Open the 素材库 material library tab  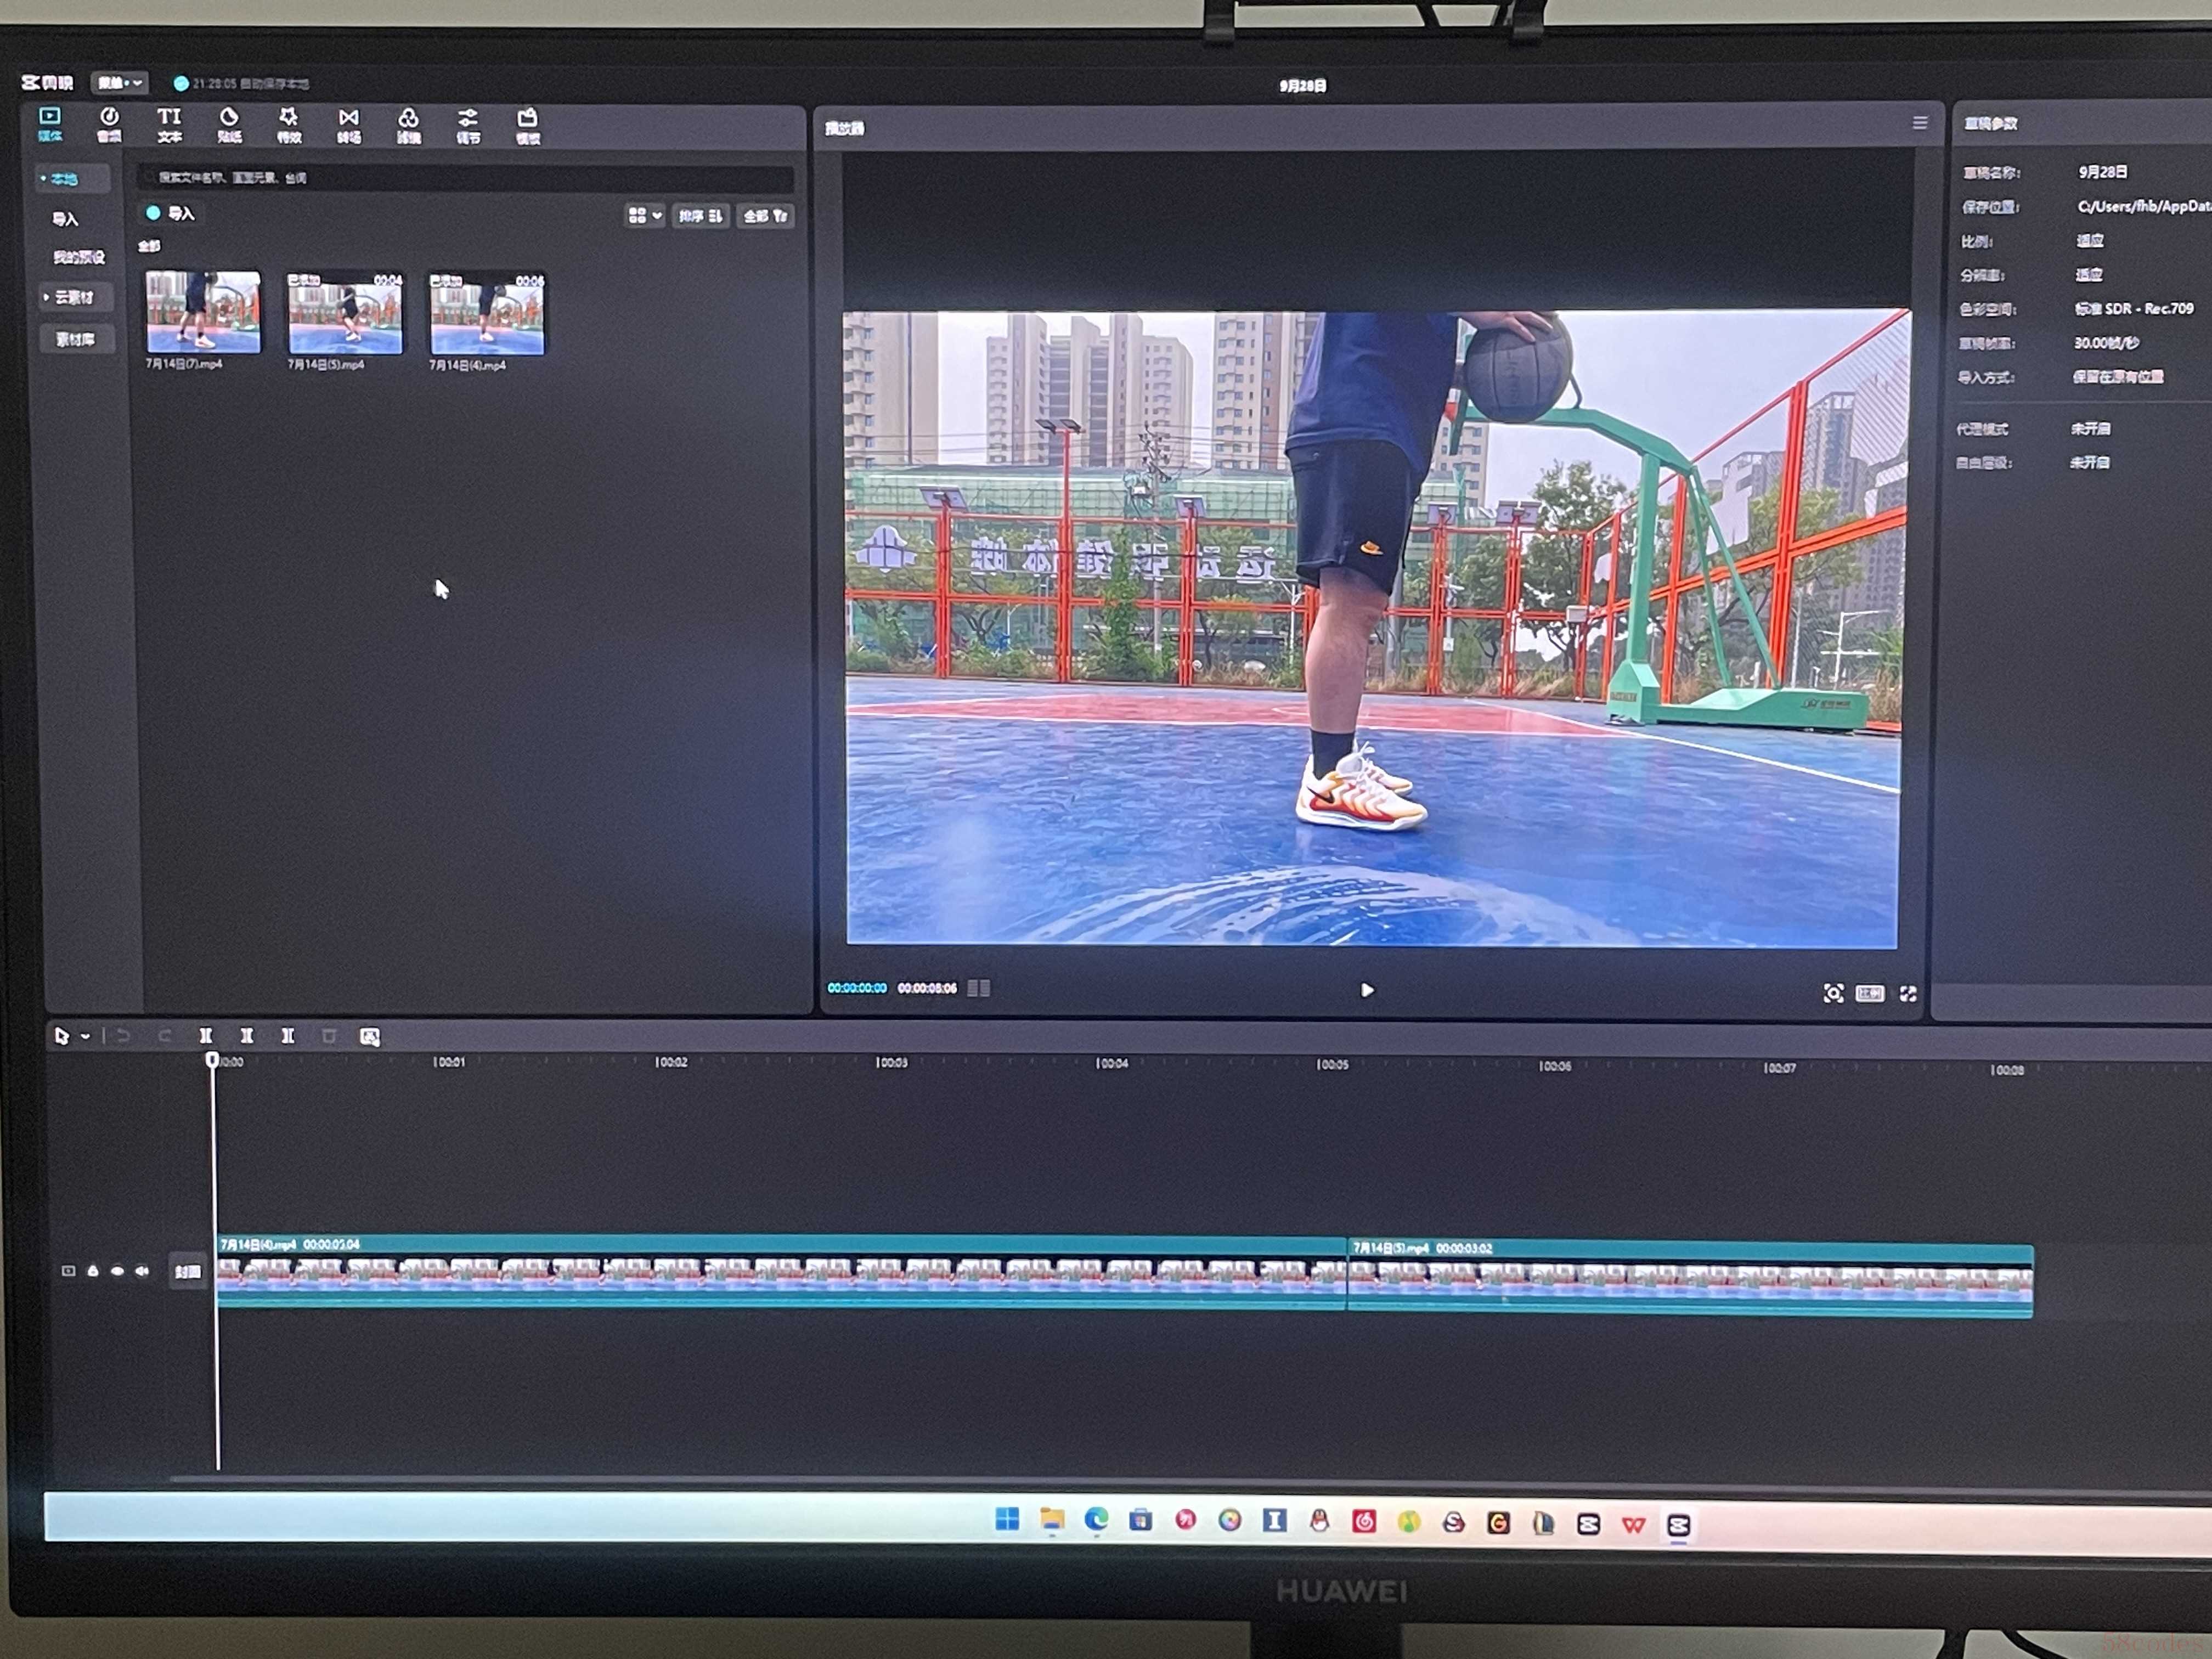point(75,339)
